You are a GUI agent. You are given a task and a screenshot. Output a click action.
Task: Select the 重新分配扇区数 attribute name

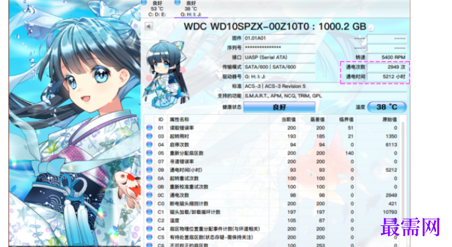click(186, 153)
